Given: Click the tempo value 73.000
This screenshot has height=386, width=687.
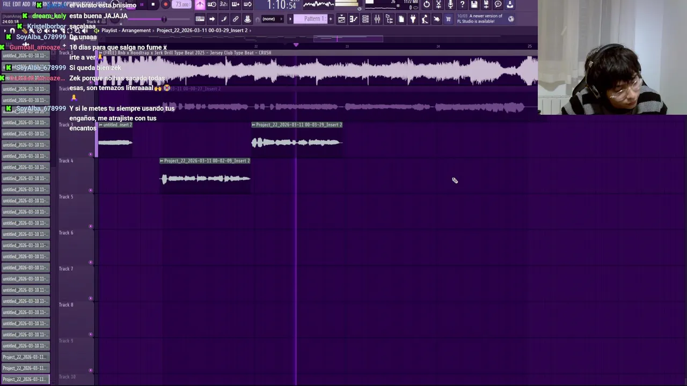Looking at the screenshot, I should click(x=182, y=5).
